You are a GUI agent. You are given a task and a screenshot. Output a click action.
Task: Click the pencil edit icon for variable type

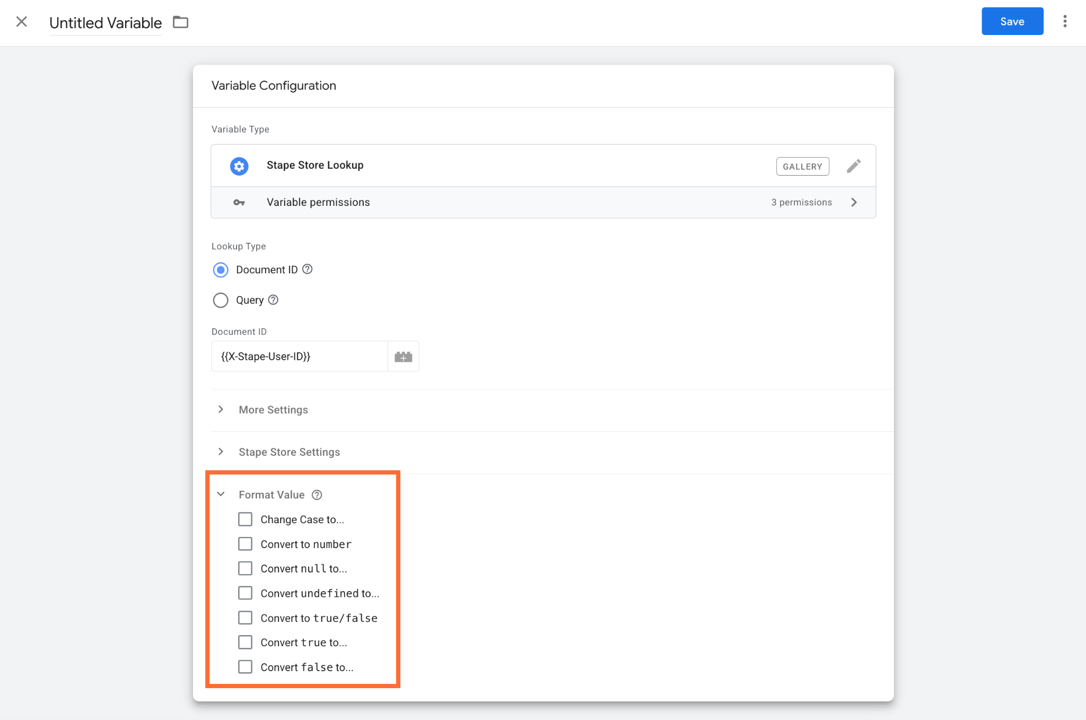(x=854, y=166)
